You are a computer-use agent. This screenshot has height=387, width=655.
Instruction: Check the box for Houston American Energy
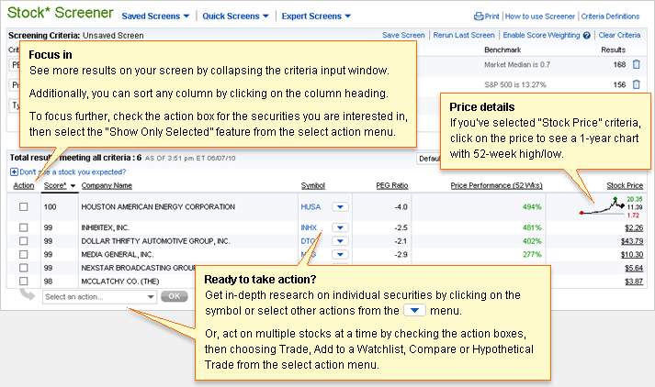click(24, 207)
